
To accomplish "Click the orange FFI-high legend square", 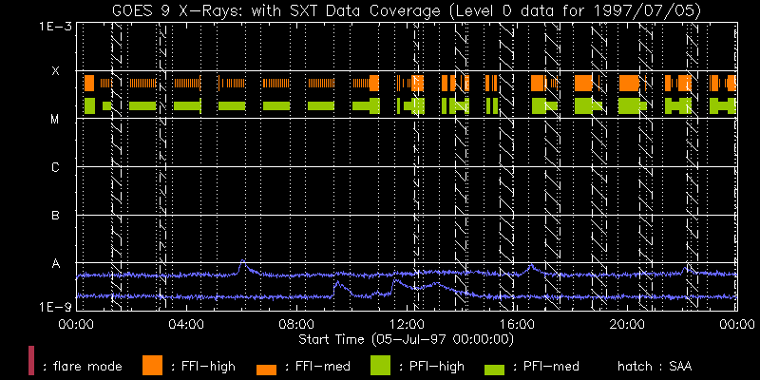I will pyautogui.click(x=152, y=364).
